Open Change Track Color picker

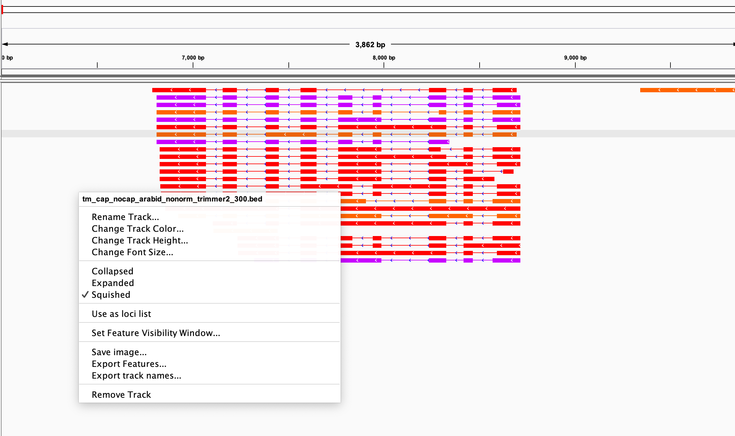(x=137, y=229)
